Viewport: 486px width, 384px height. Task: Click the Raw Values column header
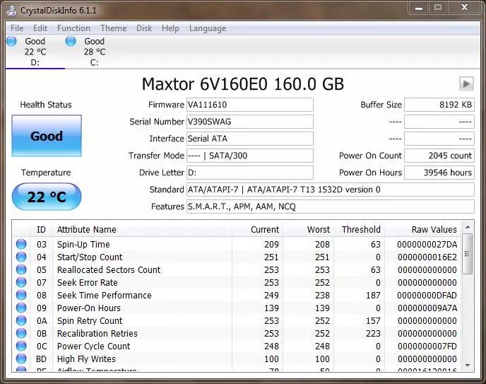tap(423, 230)
